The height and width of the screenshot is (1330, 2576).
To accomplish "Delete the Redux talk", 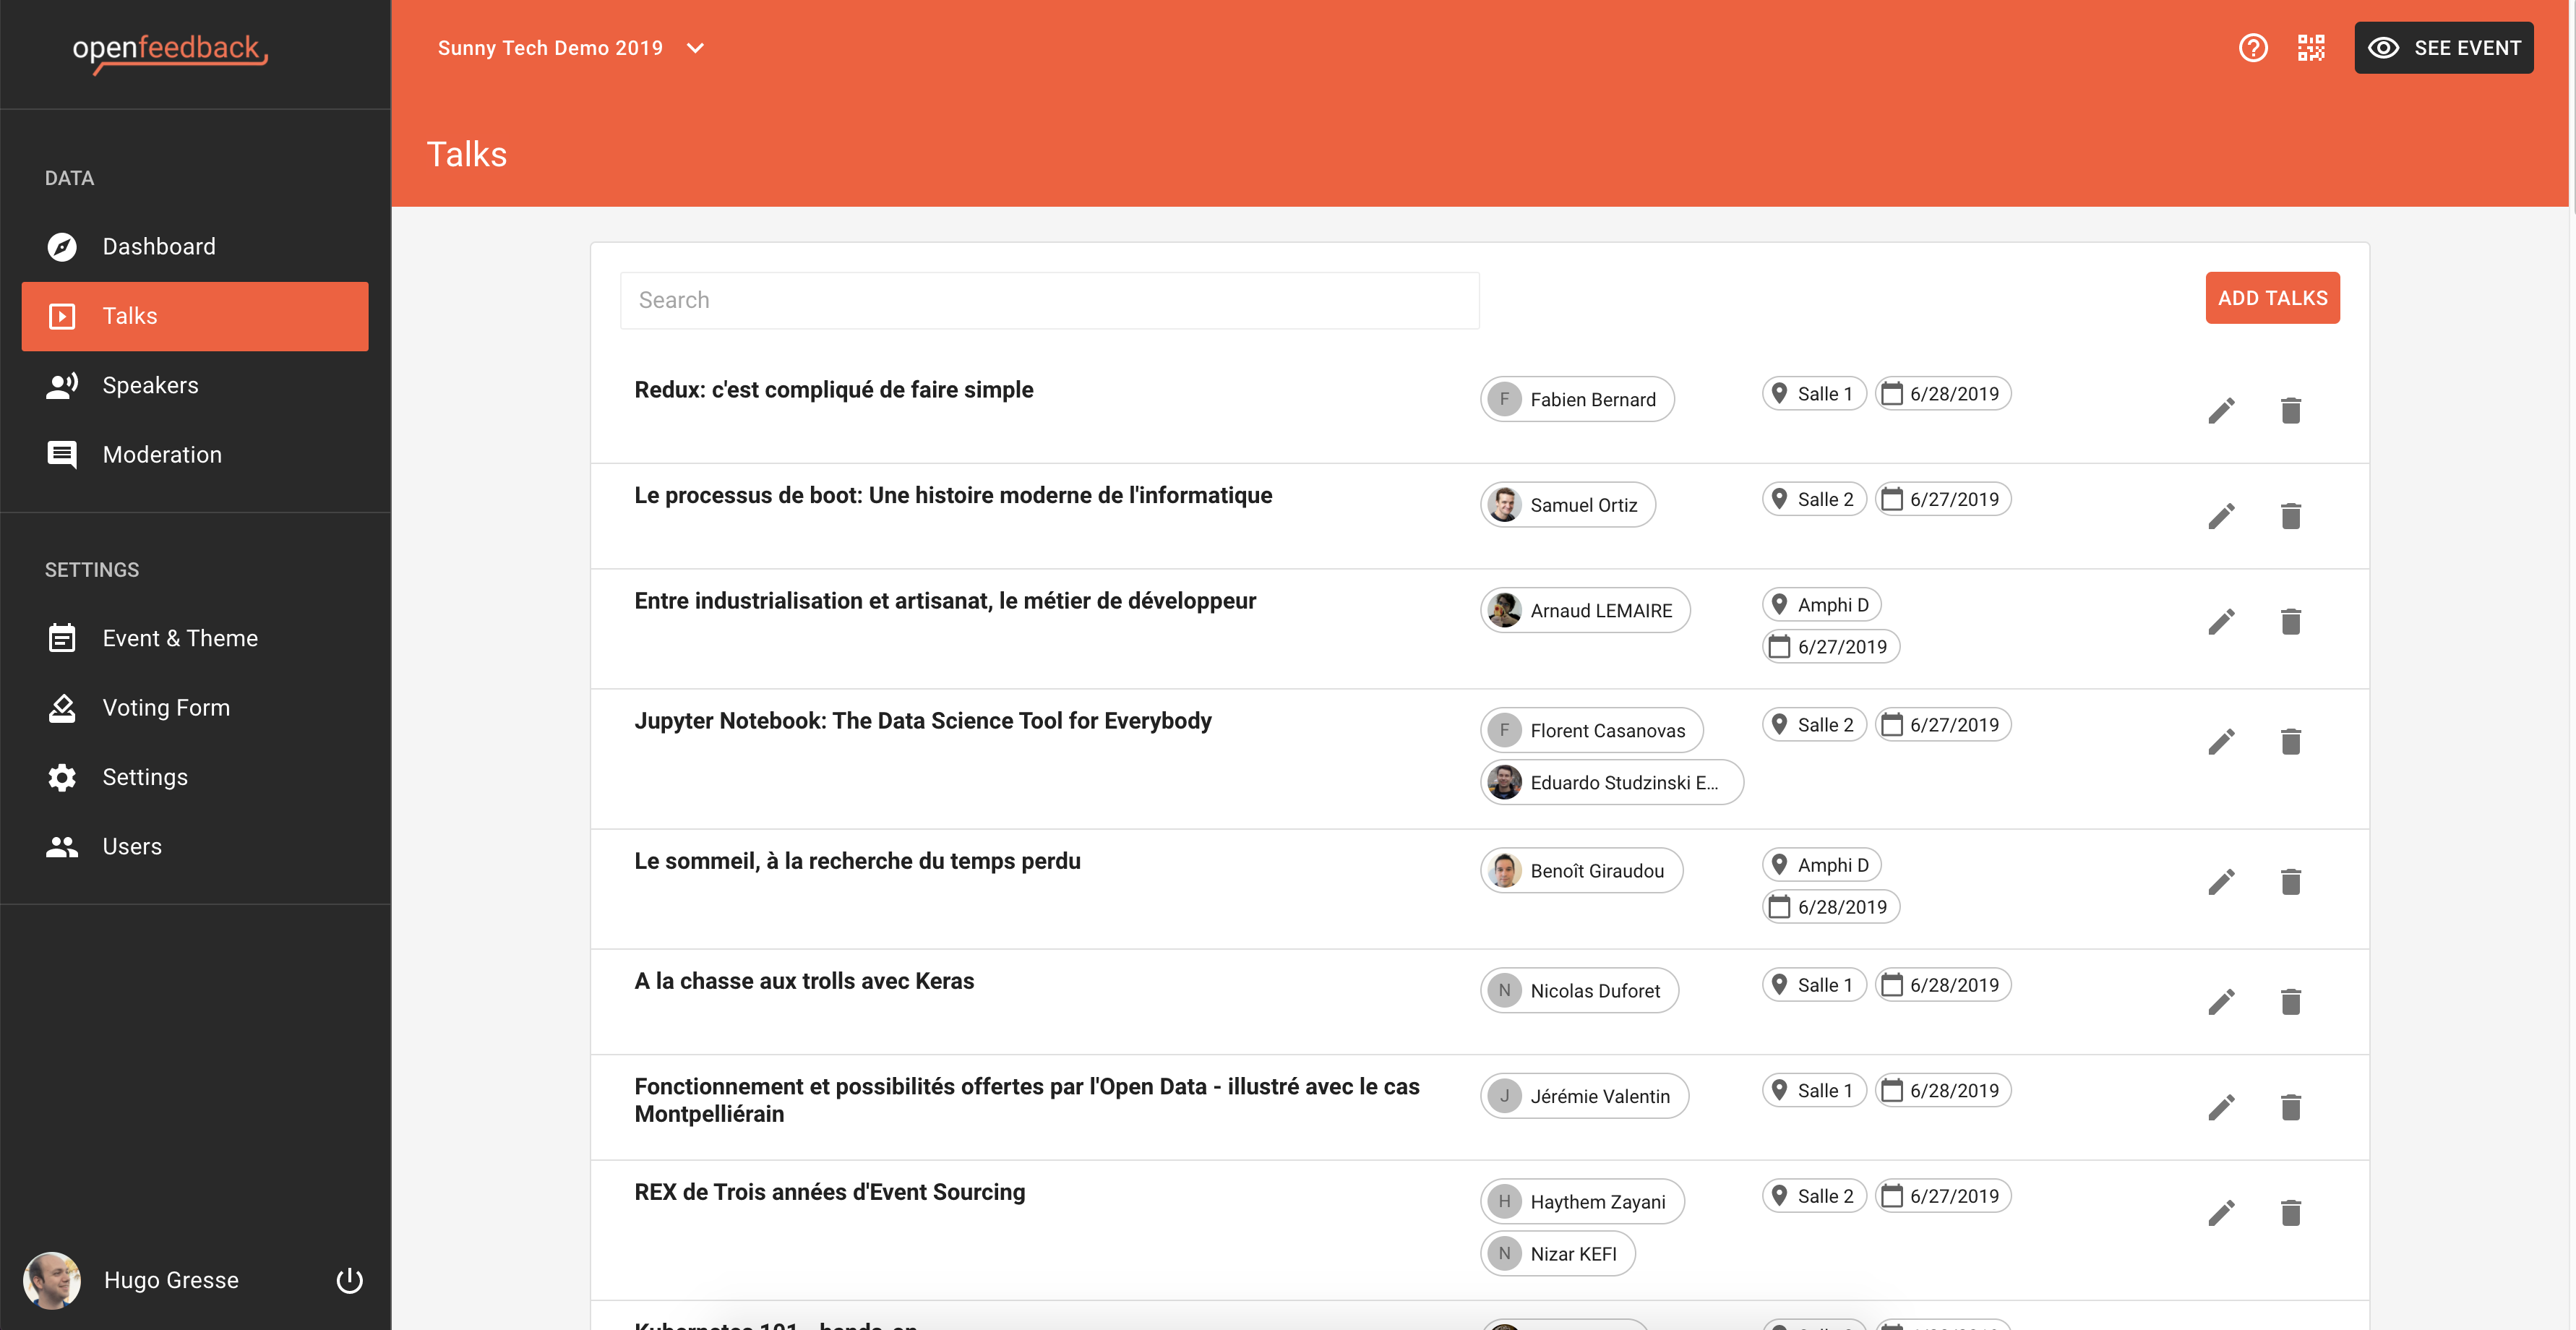I will click(2291, 411).
